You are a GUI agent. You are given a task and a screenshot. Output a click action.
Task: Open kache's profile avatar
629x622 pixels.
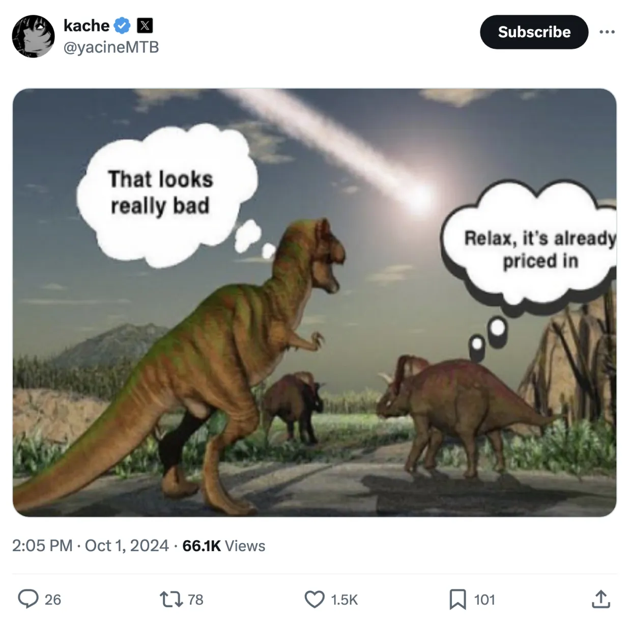[33, 36]
